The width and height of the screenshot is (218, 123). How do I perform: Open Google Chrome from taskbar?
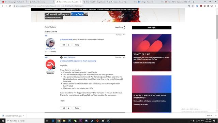pyautogui.click(x=59, y=121)
